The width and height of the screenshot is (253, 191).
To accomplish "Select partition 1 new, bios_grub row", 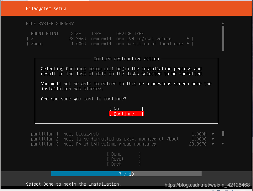I will [x=123, y=134].
